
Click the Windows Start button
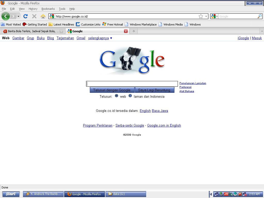pos(11,194)
